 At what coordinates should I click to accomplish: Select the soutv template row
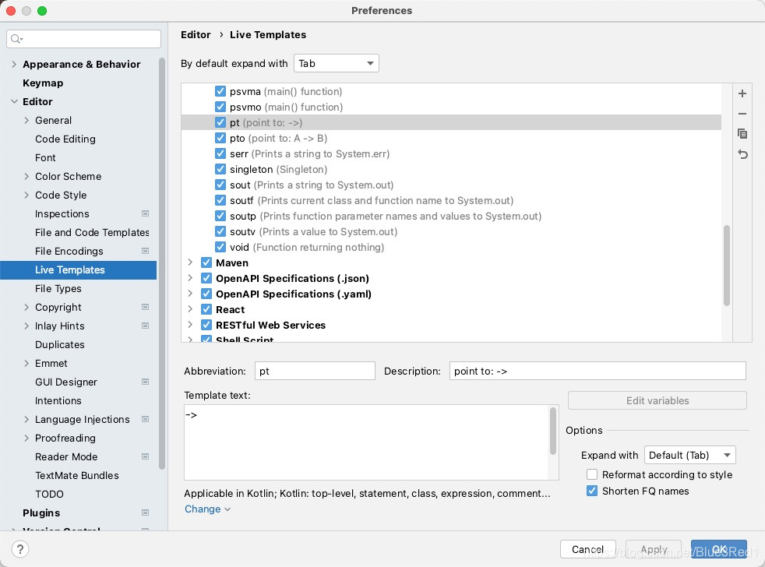point(451,232)
